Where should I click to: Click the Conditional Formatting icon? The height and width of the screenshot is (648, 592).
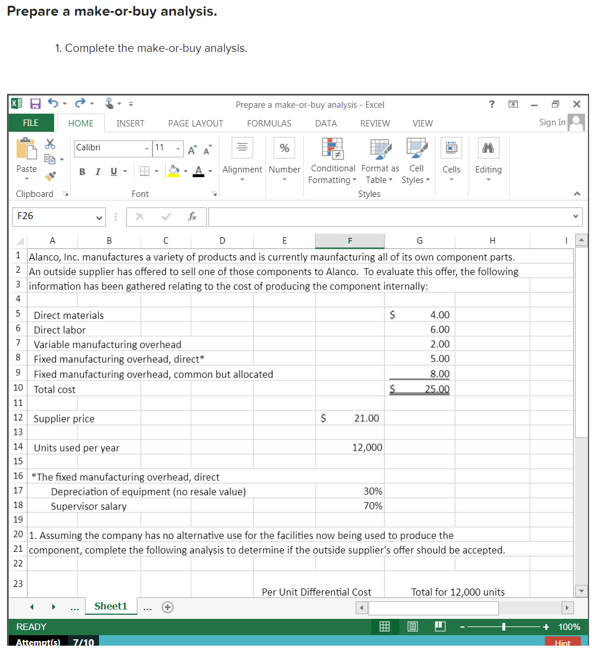pyautogui.click(x=332, y=149)
